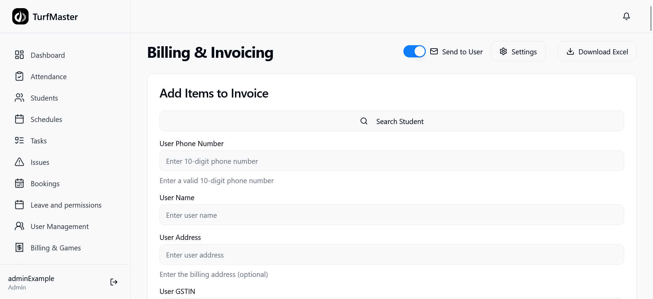This screenshot has height=299, width=653.
Task: Click the Dashboard grid icon
Action: pyautogui.click(x=19, y=55)
